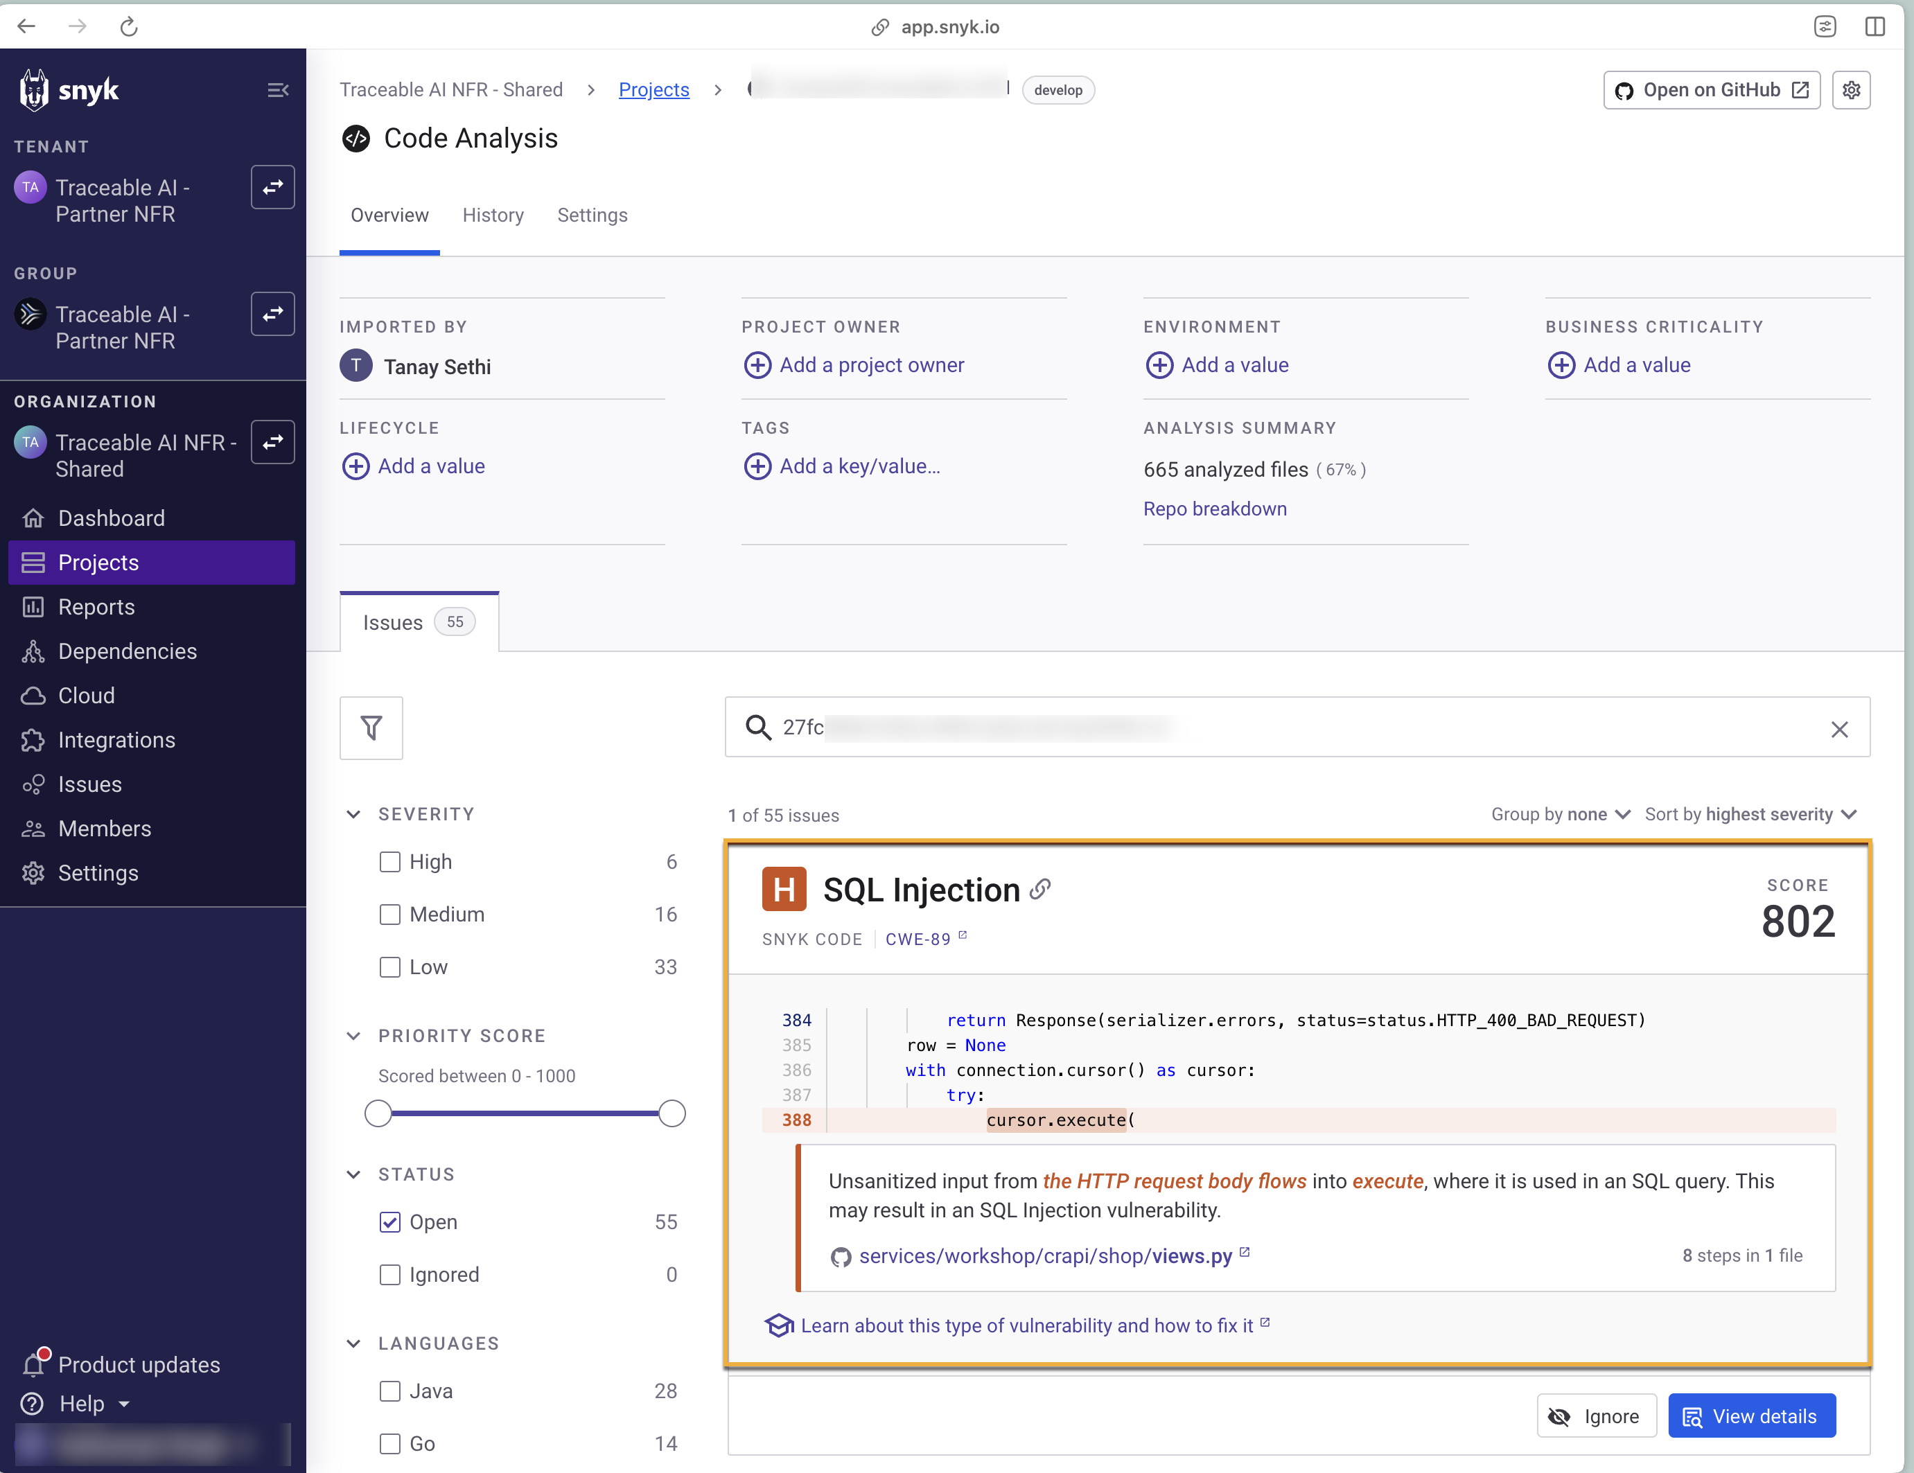
Task: Click Tanay Sethi importer name
Action: pos(437,367)
